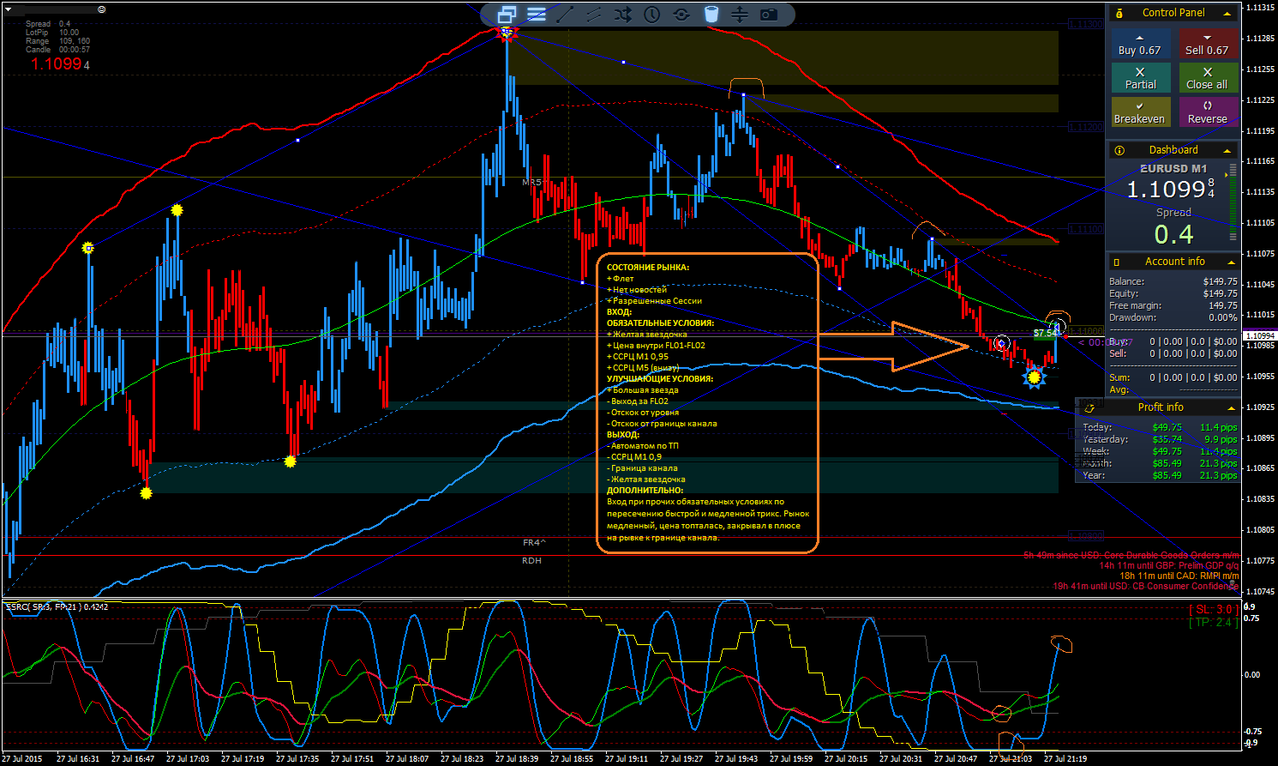Click the CB Consumer Confidence news line
The height and width of the screenshot is (766, 1278).
click(1146, 587)
